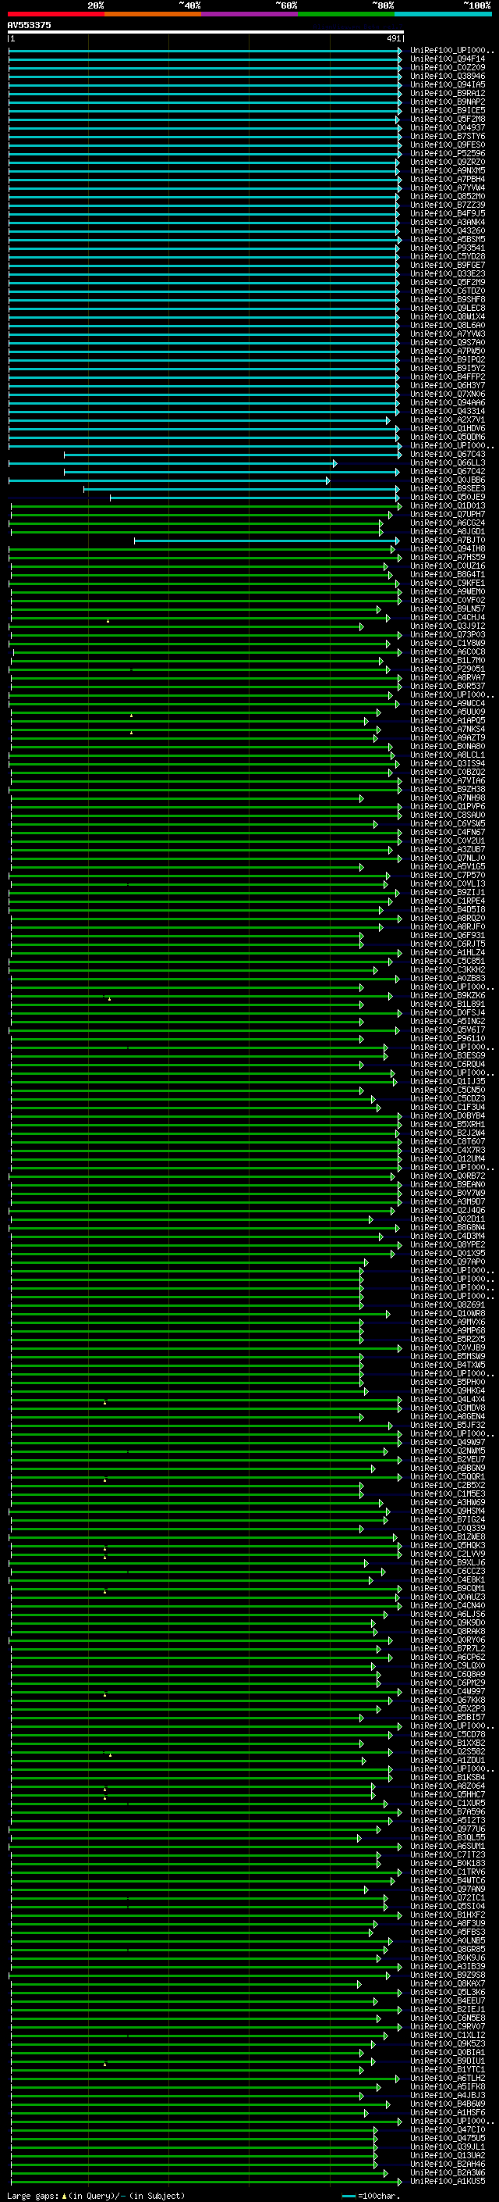The height and width of the screenshot is (2202, 499).
Task: Open hit UniRef100_Q67C42
Action: (x=447, y=472)
